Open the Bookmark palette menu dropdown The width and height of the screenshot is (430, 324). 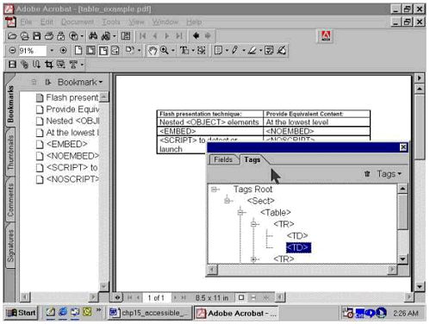coord(80,82)
